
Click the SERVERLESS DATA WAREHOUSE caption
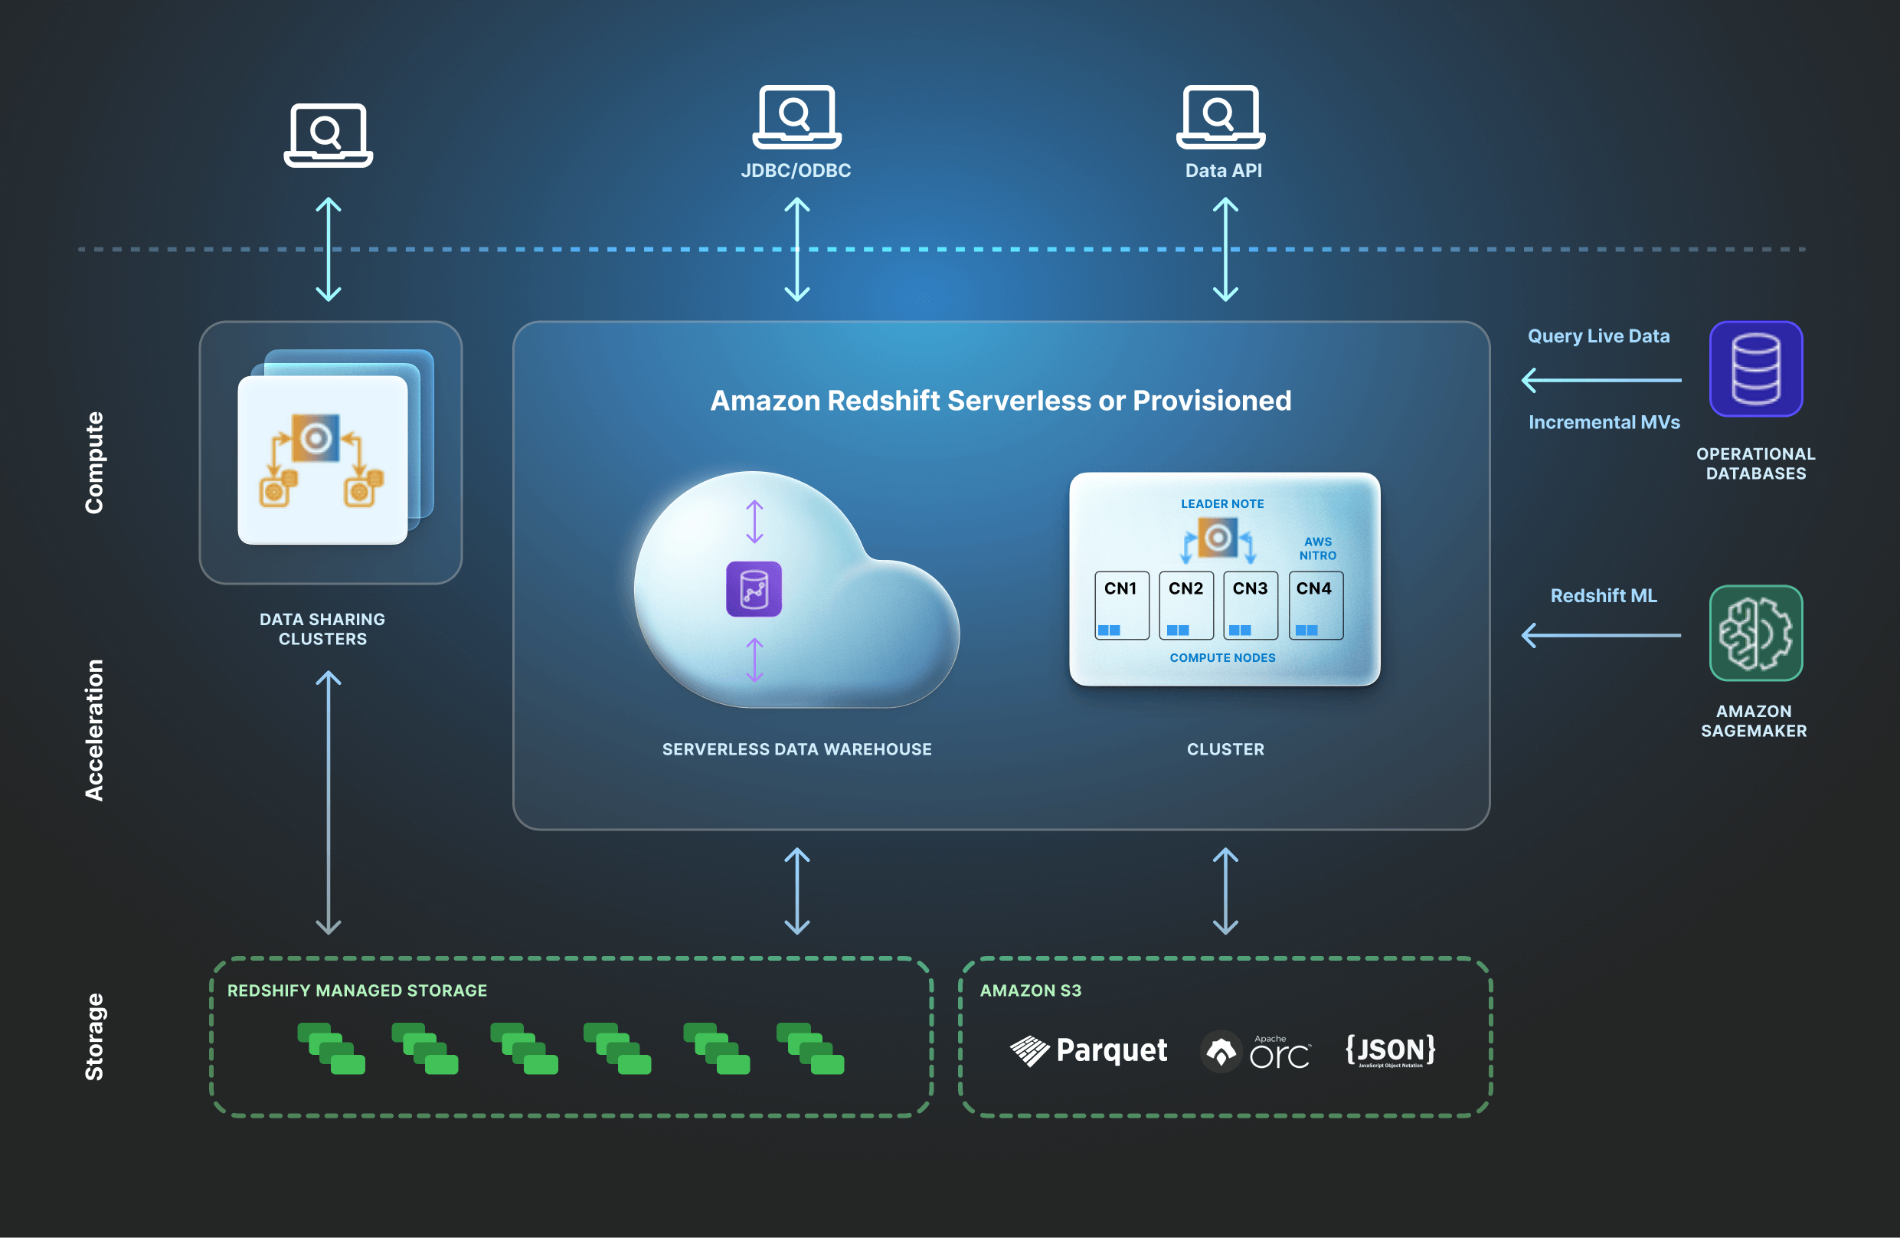point(796,749)
